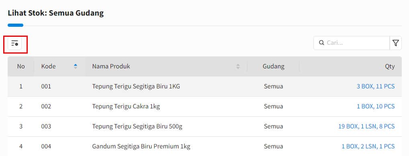Image resolution: width=409 pixels, height=156 pixels.
Task: Sort by the Kode column arrows
Action: pyautogui.click(x=76, y=66)
